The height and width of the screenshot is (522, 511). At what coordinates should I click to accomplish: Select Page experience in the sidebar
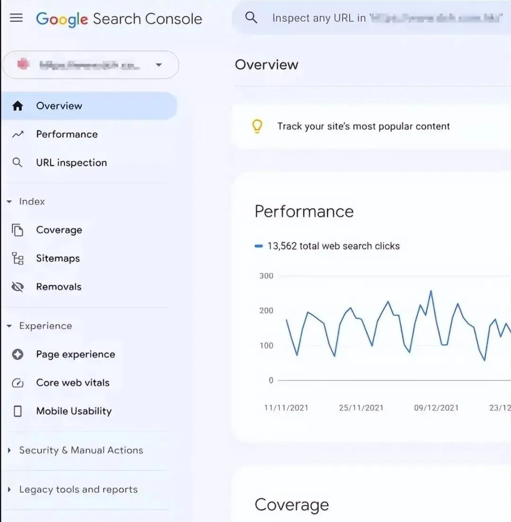point(75,354)
